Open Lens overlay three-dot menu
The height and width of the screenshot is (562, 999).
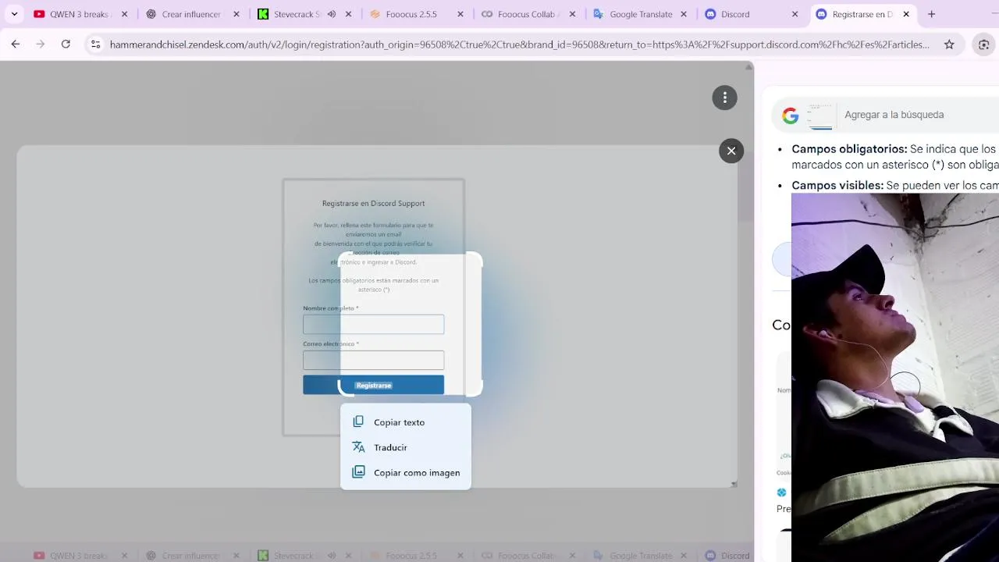pyautogui.click(x=724, y=97)
